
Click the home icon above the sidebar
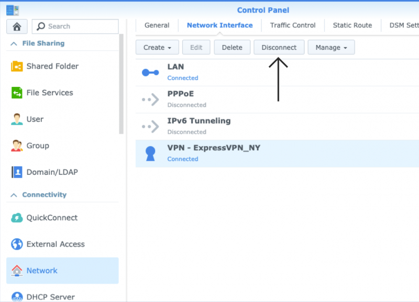tap(16, 26)
